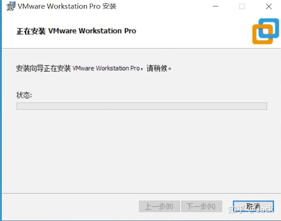Screen dimensions: 281x221
Task: Click the 上一步(B) back button
Action: tap(159, 206)
